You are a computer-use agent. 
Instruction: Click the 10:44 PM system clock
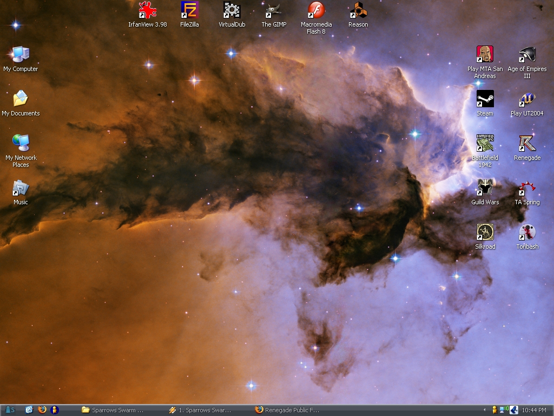(x=535, y=410)
